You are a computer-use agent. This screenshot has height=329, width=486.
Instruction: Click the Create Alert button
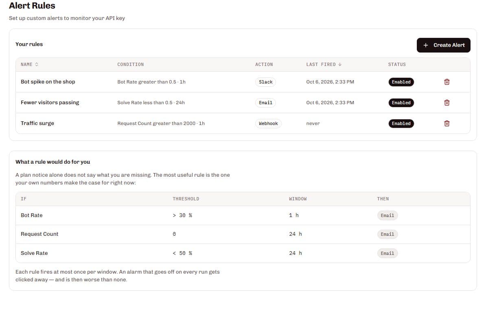pyautogui.click(x=443, y=45)
